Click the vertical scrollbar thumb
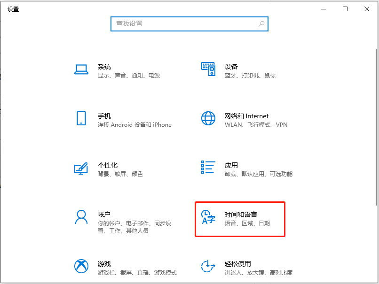Viewport: 379px width, 284px height. pos(375,127)
